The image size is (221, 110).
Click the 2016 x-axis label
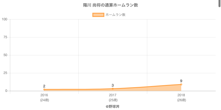44,95
